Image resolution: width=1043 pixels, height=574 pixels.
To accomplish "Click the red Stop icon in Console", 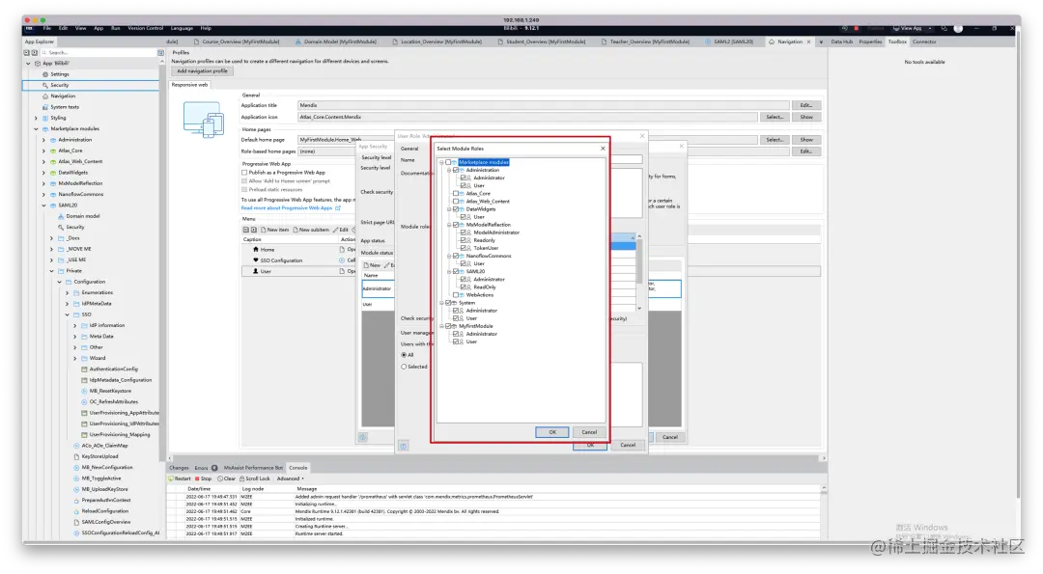I will point(197,478).
